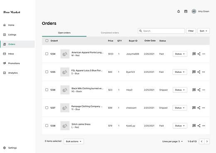Screen dimensions: 216x153
Task: Open more options for order 1236
Action: tap(204, 90)
